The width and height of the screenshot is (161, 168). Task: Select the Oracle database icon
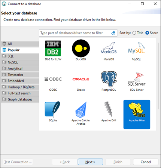click(81, 79)
